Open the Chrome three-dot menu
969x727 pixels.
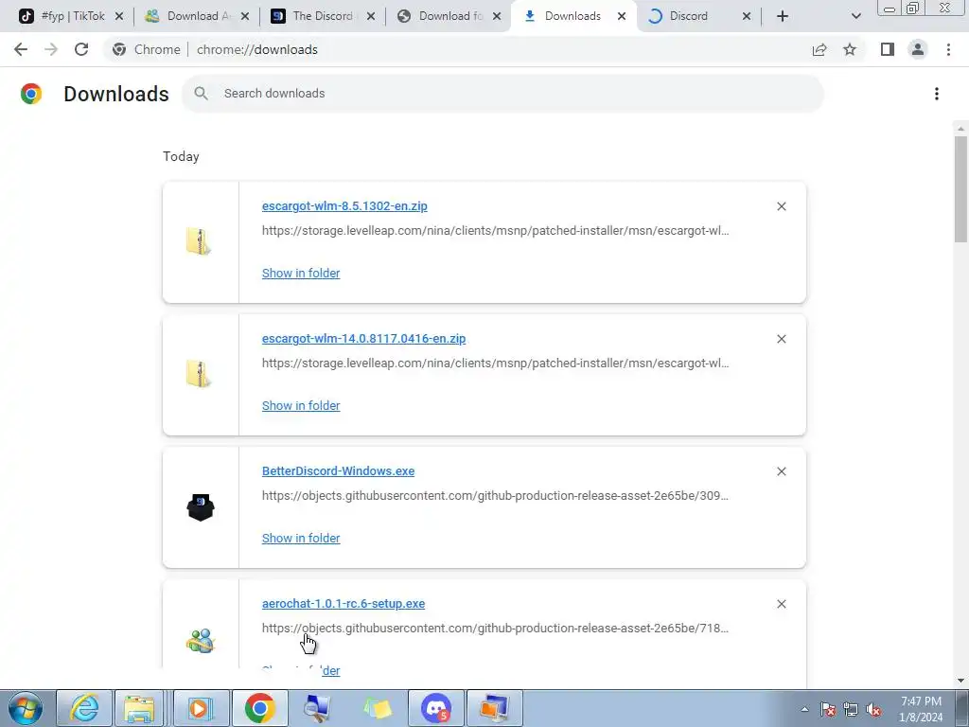(948, 49)
